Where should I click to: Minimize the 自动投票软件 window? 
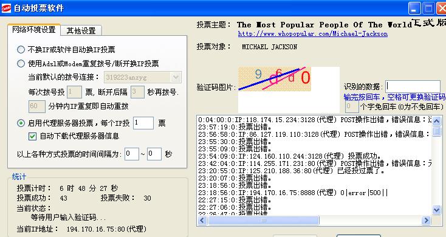[x=414, y=9]
